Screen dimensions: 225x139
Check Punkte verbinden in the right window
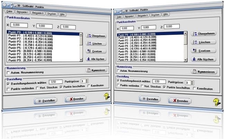click(119, 88)
